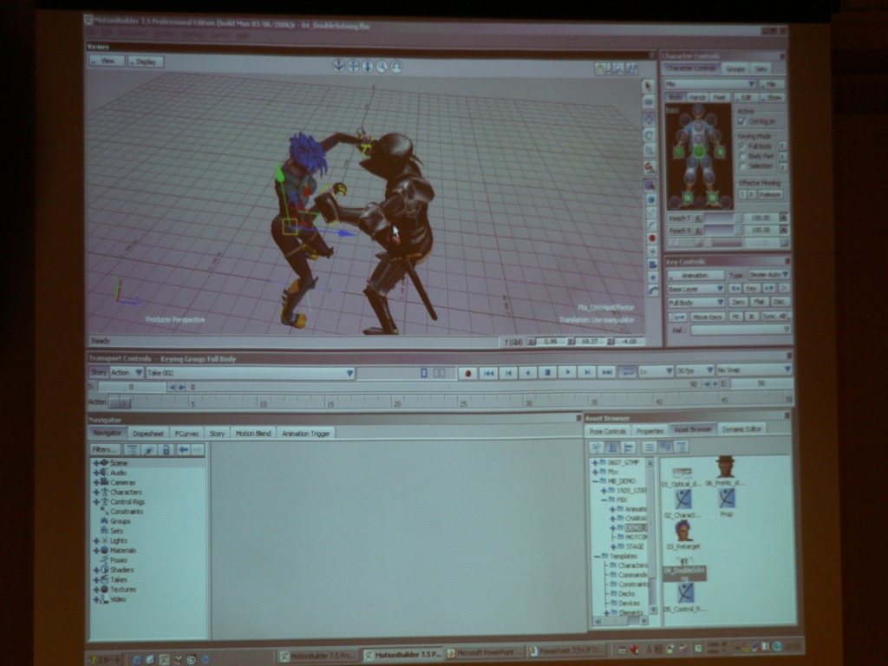Switch to the FCurves tab

[x=186, y=433]
